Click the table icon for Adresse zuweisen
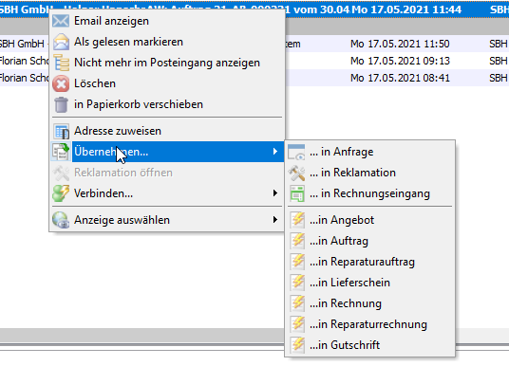This screenshot has height=366, width=509. click(x=62, y=131)
